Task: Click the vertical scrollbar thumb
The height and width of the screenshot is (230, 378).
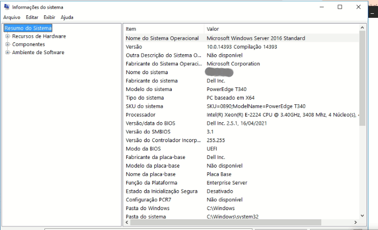Action: pos(362,78)
